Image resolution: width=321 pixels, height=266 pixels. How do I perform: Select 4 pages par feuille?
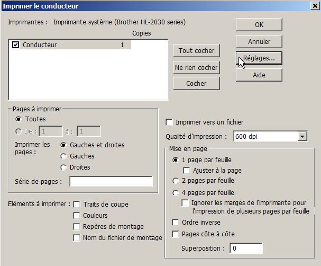pyautogui.click(x=176, y=193)
